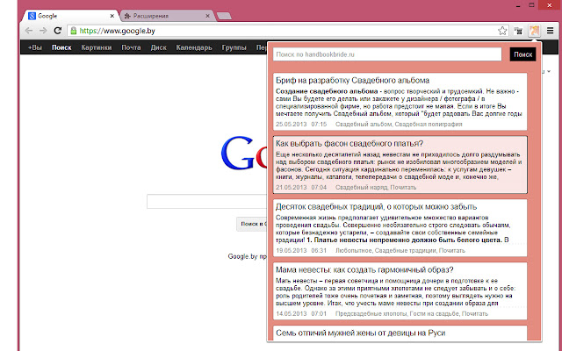562x351 pixels.
Task: Click the extension icon left of handbookbride icon
Action: coord(518,31)
